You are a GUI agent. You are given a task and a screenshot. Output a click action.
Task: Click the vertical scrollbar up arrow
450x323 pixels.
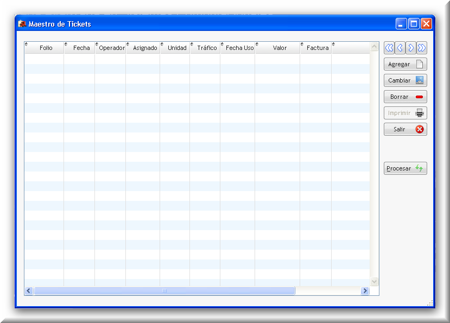tap(374, 47)
